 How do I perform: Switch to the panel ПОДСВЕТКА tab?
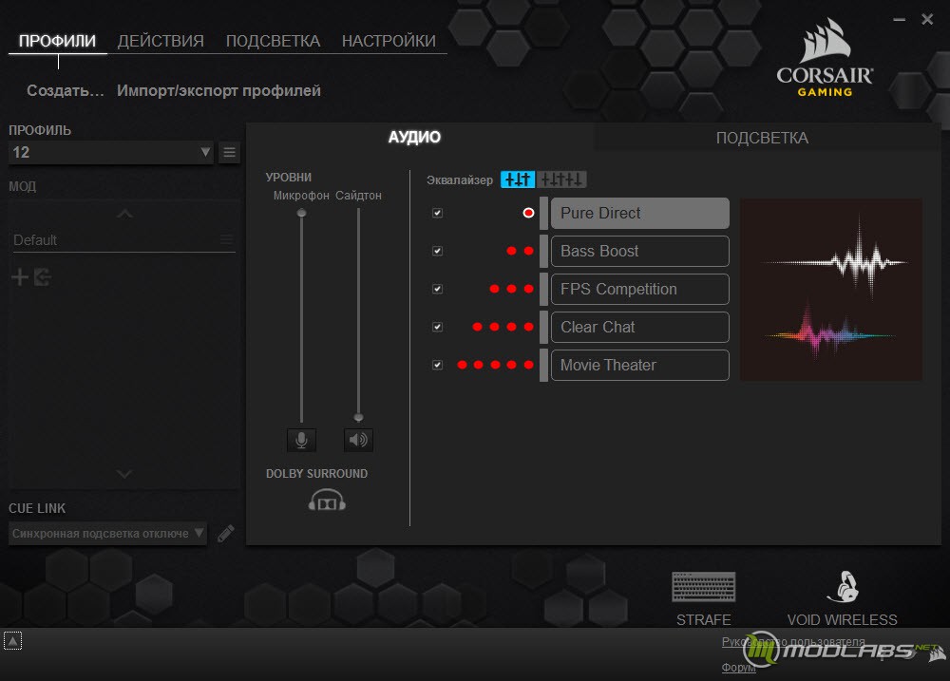coord(762,138)
